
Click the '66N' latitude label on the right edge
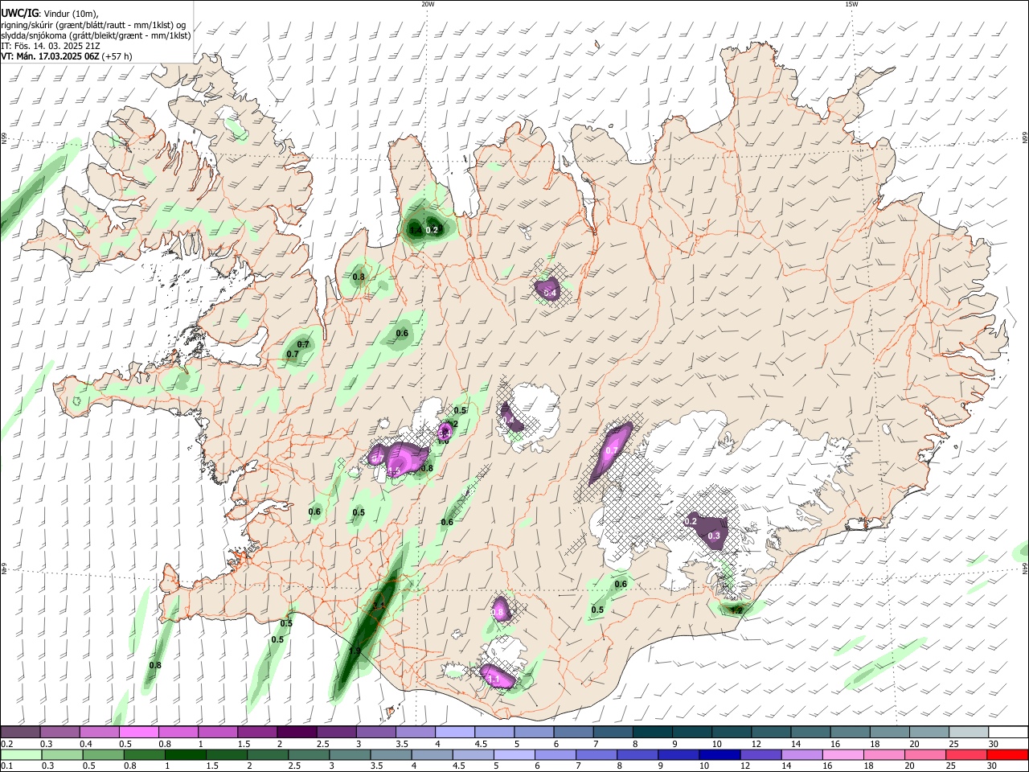click(1025, 138)
